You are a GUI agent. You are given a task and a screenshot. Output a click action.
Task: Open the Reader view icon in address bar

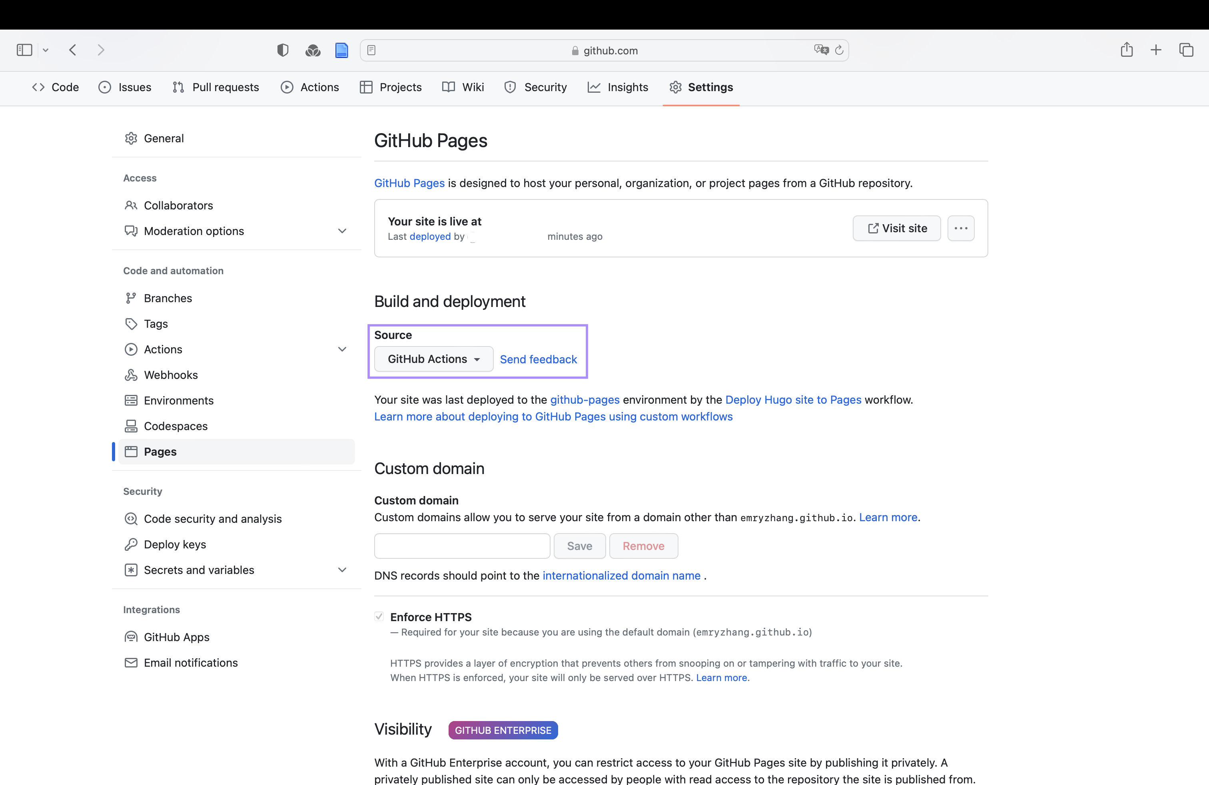[371, 50]
